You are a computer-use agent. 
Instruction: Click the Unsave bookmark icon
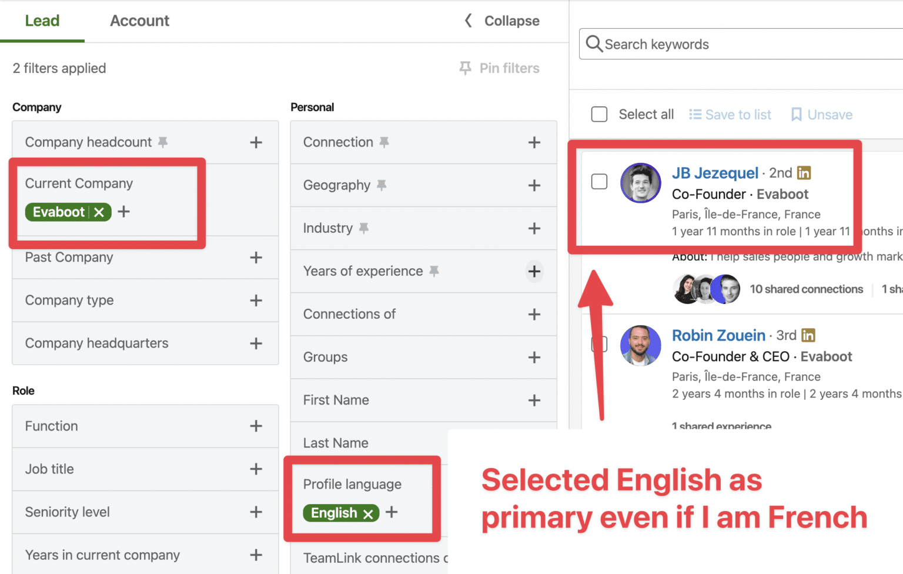click(x=797, y=114)
